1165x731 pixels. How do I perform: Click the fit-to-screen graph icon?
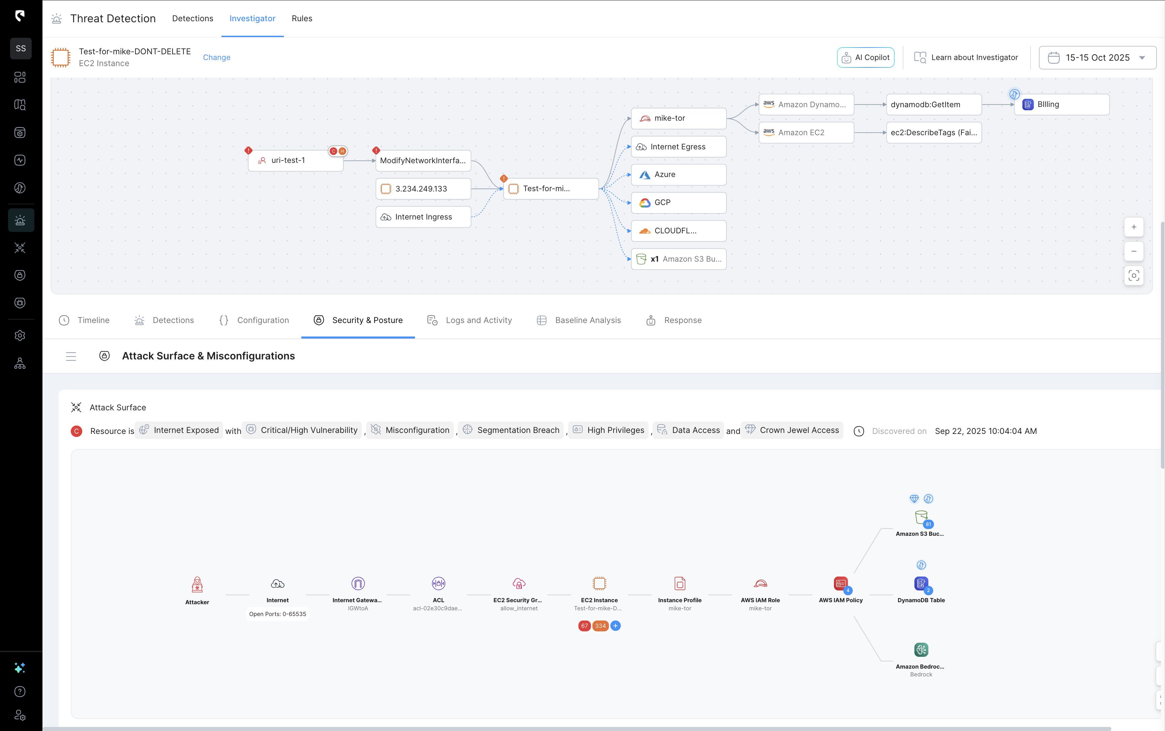(x=1134, y=275)
